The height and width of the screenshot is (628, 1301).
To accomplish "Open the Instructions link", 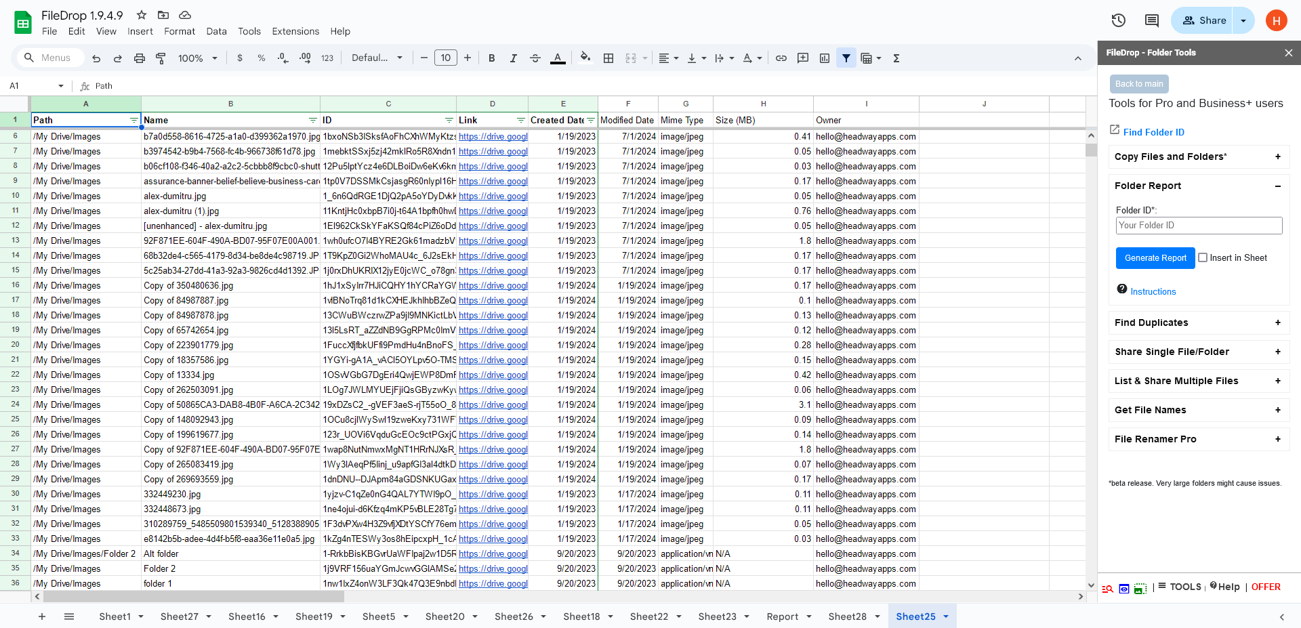I will coord(1153,291).
